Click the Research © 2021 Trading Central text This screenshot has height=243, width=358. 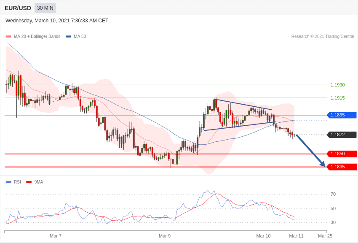pos(323,37)
